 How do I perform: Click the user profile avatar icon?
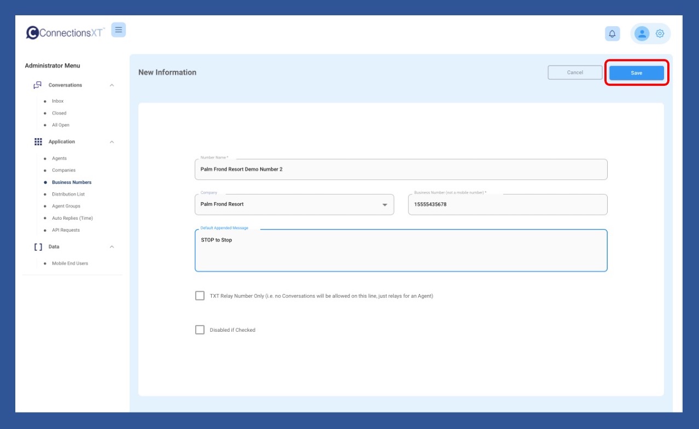click(642, 34)
